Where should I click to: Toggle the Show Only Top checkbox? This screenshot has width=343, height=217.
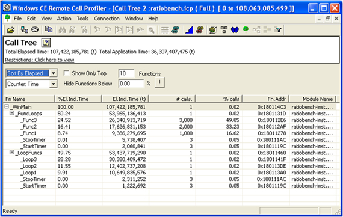[x=66, y=73]
